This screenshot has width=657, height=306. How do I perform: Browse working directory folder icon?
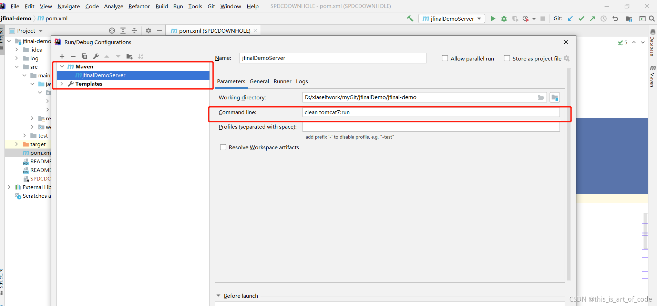click(x=541, y=98)
